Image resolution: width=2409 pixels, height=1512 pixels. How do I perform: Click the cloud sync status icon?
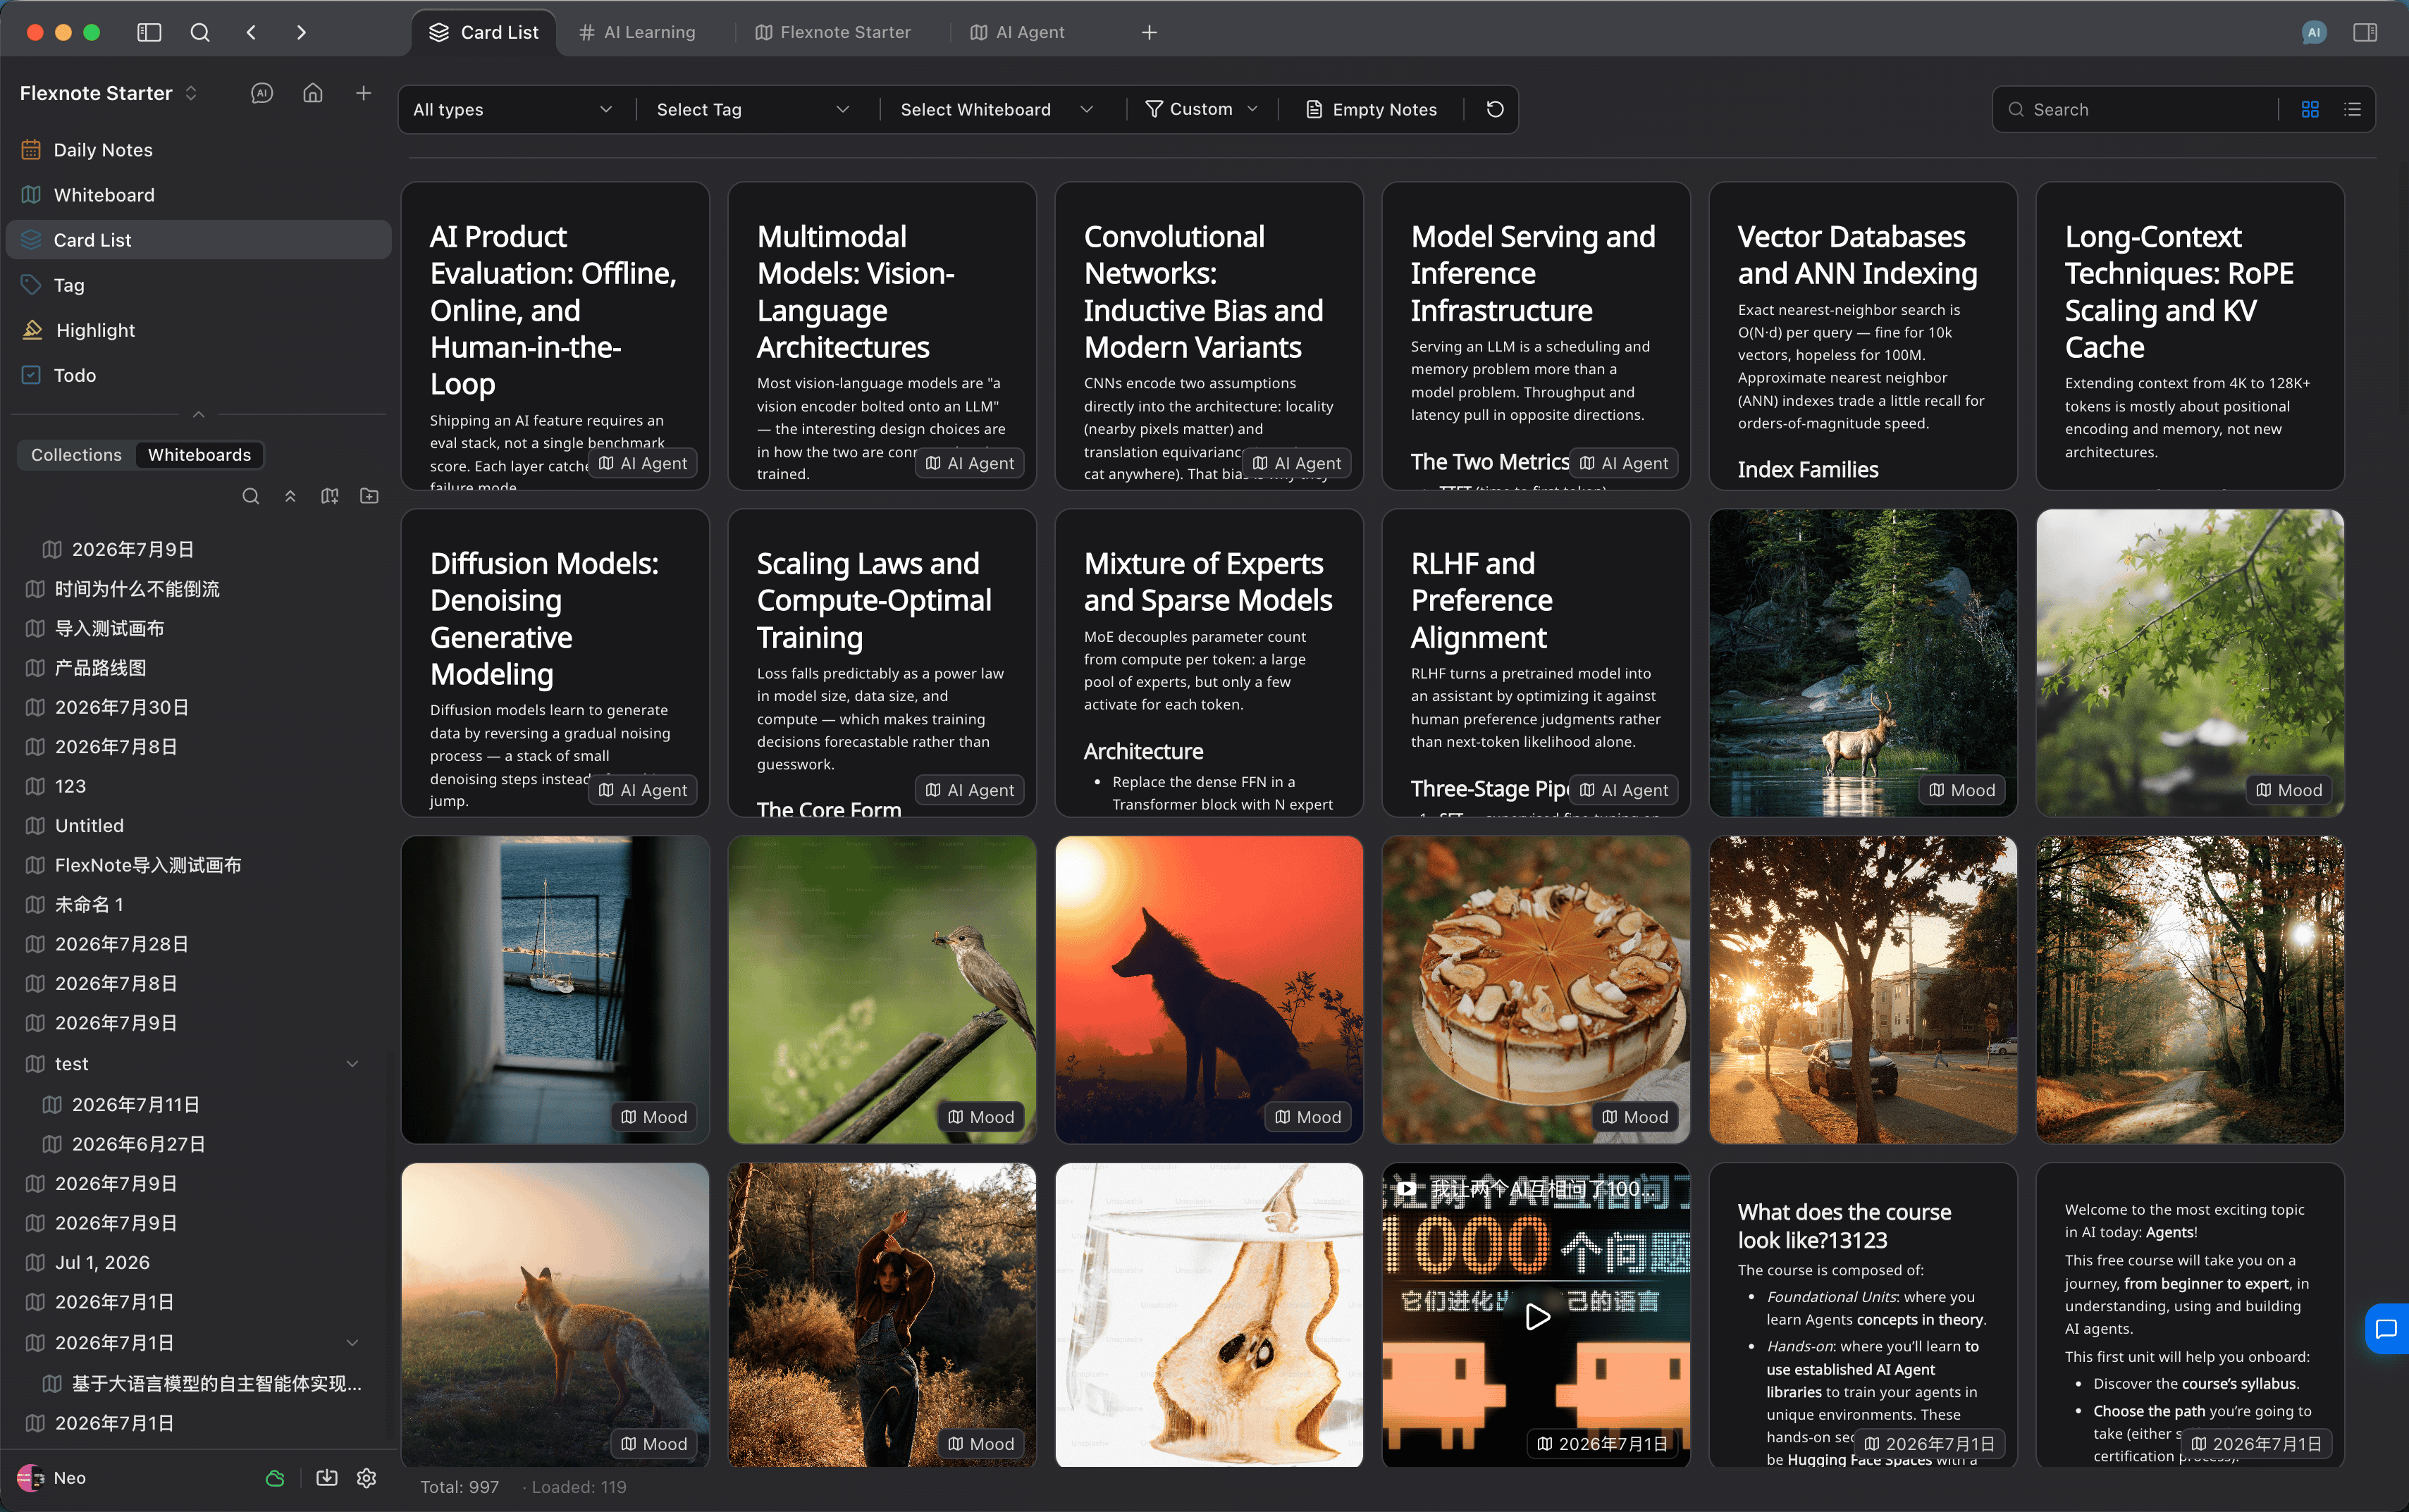pyautogui.click(x=275, y=1478)
